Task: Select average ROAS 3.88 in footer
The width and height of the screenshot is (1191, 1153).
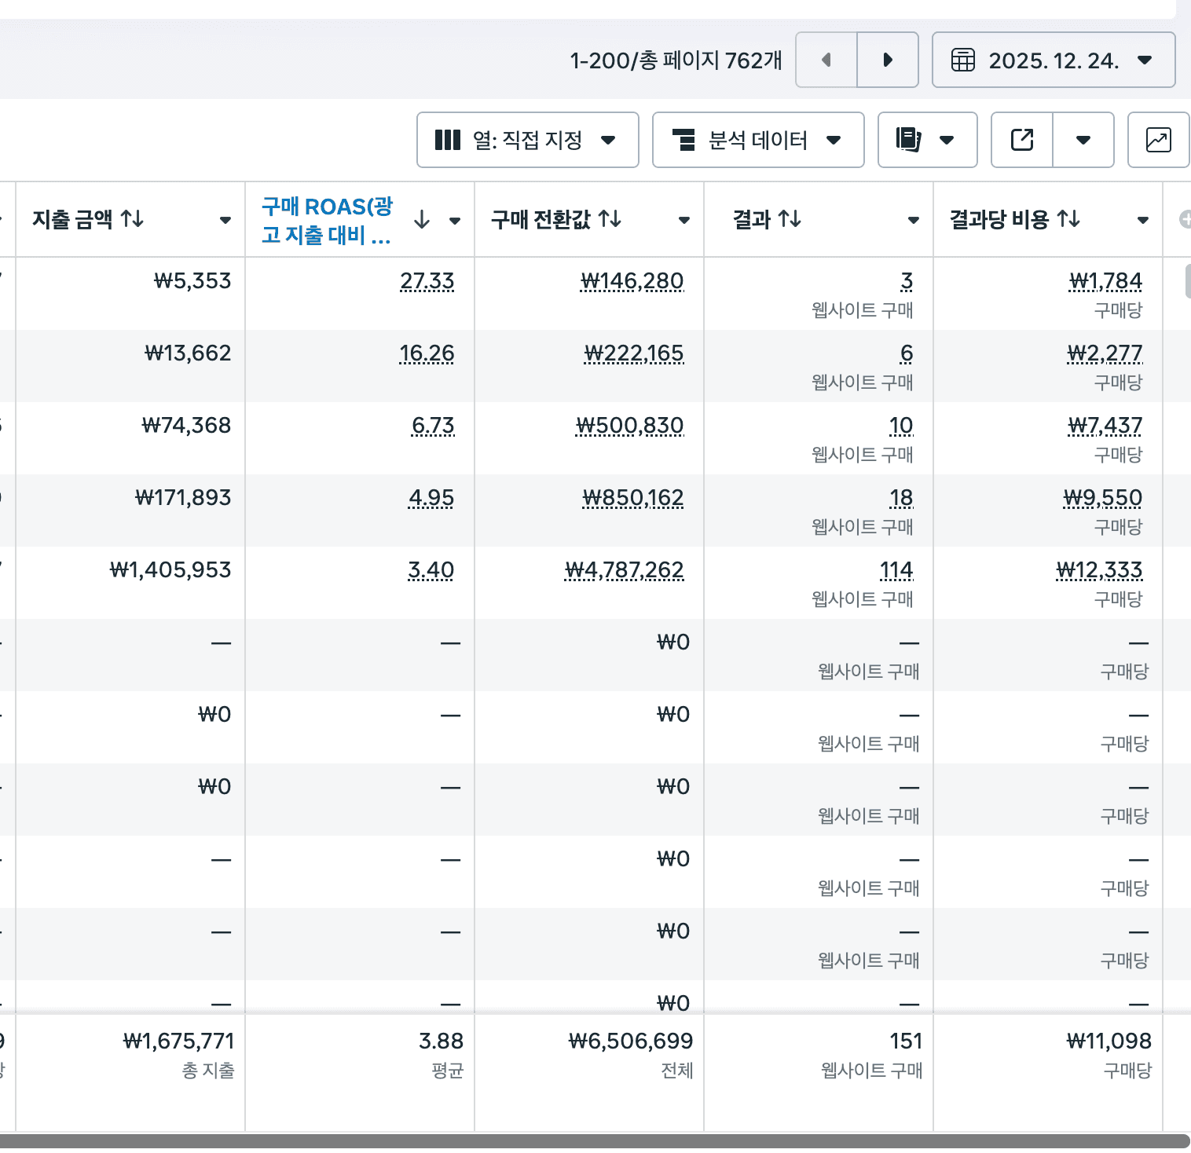Action: tap(442, 1041)
